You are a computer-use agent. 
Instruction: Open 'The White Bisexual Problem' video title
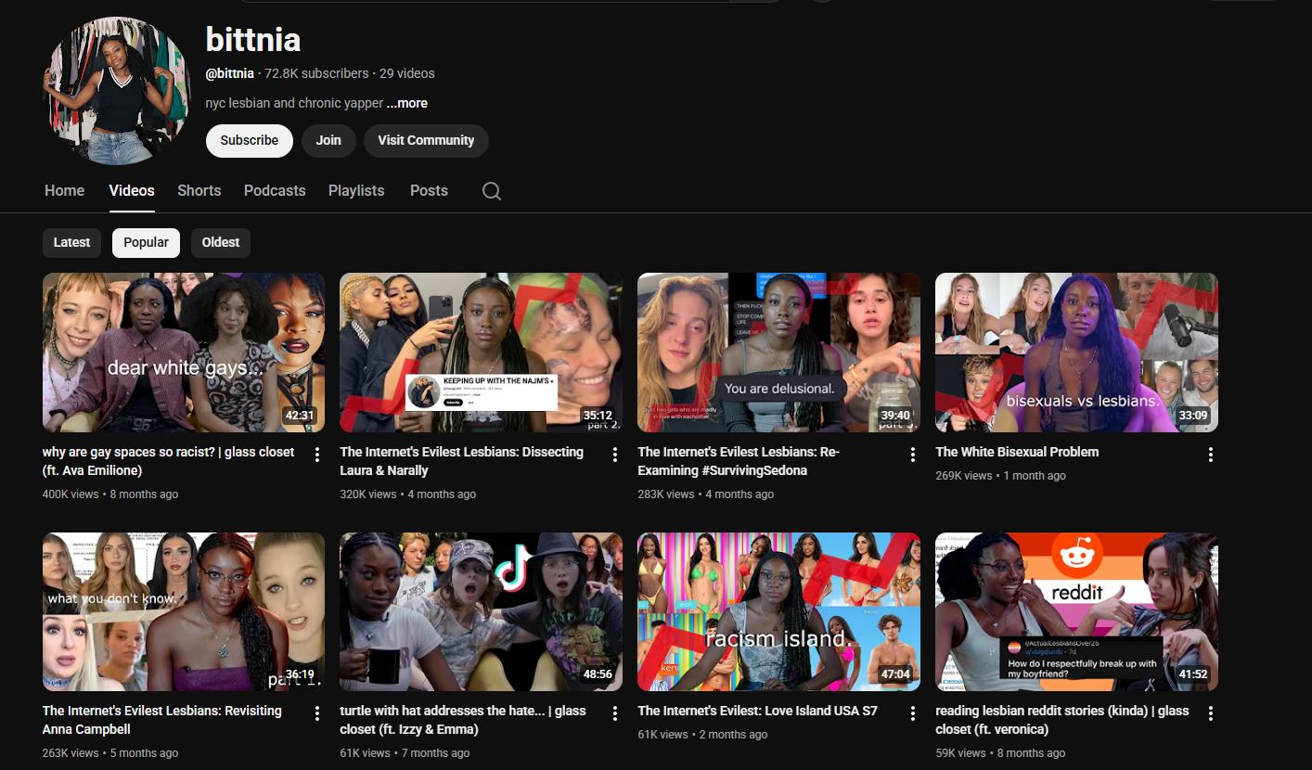[1017, 452]
